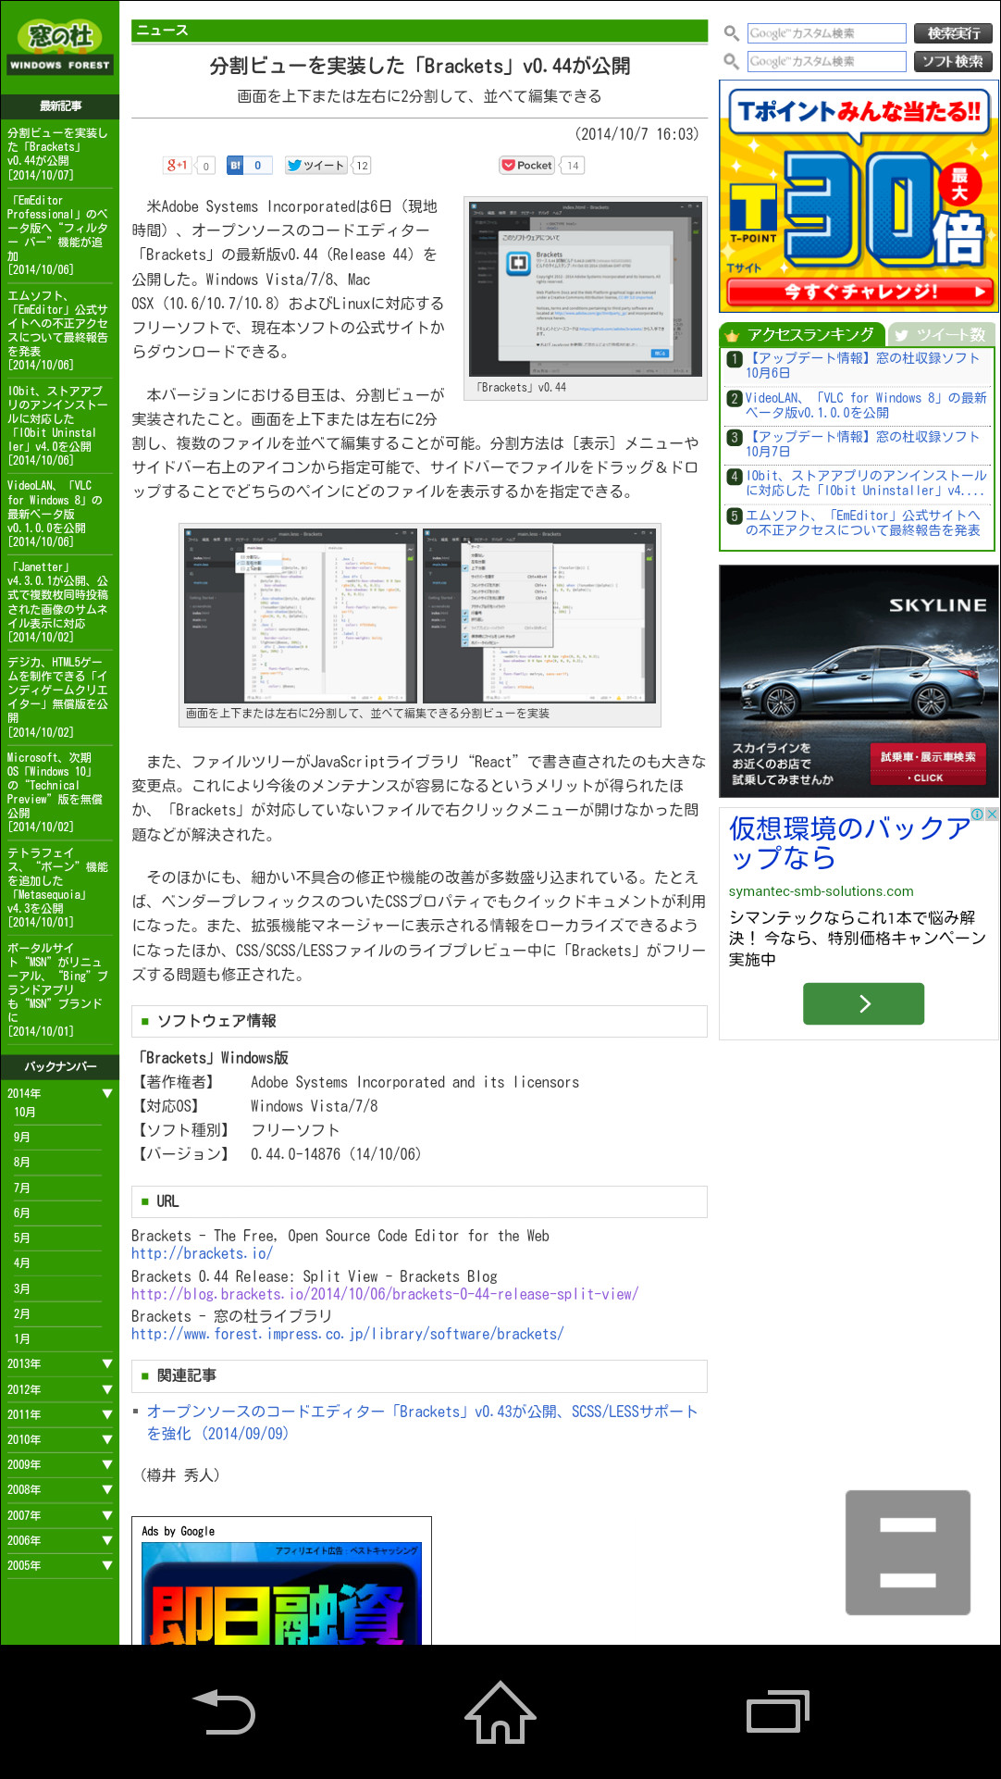Share article with the Twitter tweet button
This screenshot has height=1779, width=1001.
pos(315,166)
